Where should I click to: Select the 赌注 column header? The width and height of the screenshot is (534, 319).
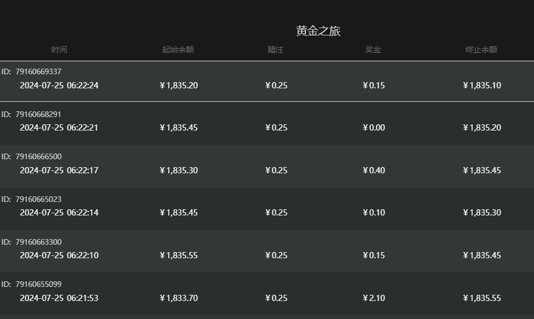276,50
